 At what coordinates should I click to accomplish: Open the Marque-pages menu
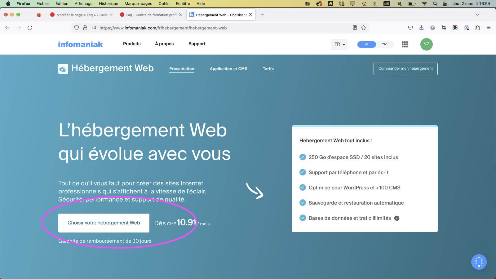(138, 4)
